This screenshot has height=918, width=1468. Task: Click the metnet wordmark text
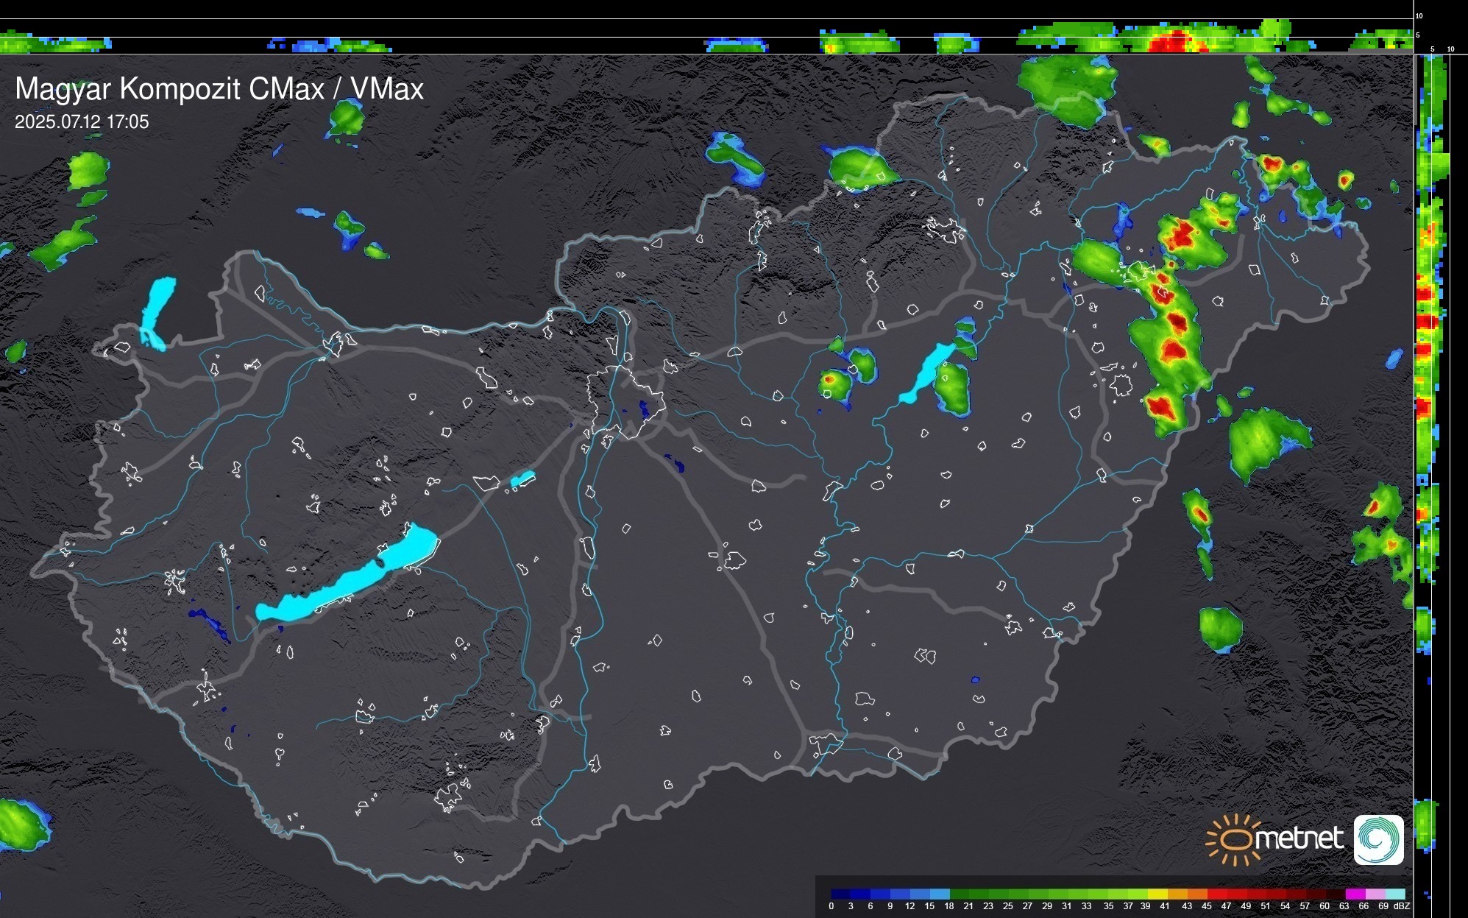click(x=1299, y=839)
